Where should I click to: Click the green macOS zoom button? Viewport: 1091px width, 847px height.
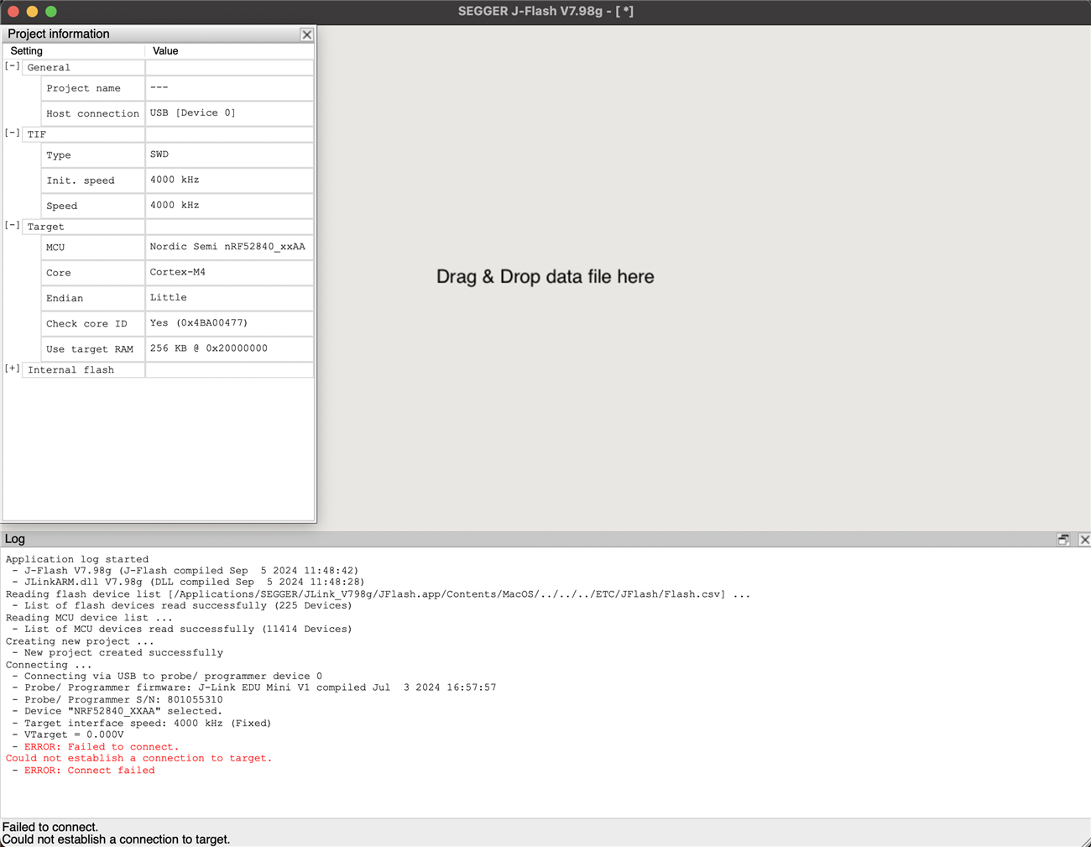coord(51,12)
